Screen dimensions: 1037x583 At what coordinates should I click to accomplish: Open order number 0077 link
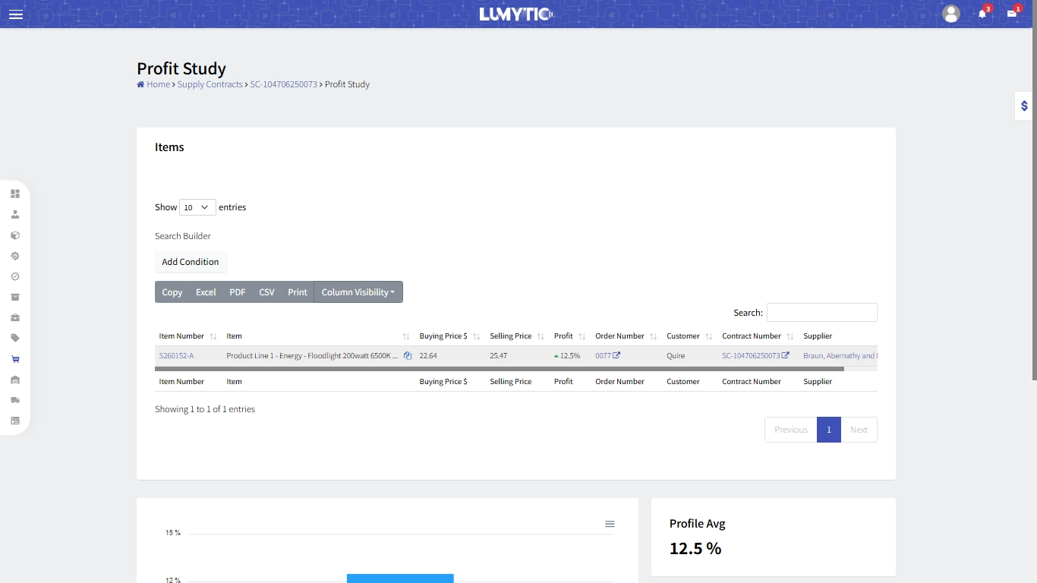[603, 355]
